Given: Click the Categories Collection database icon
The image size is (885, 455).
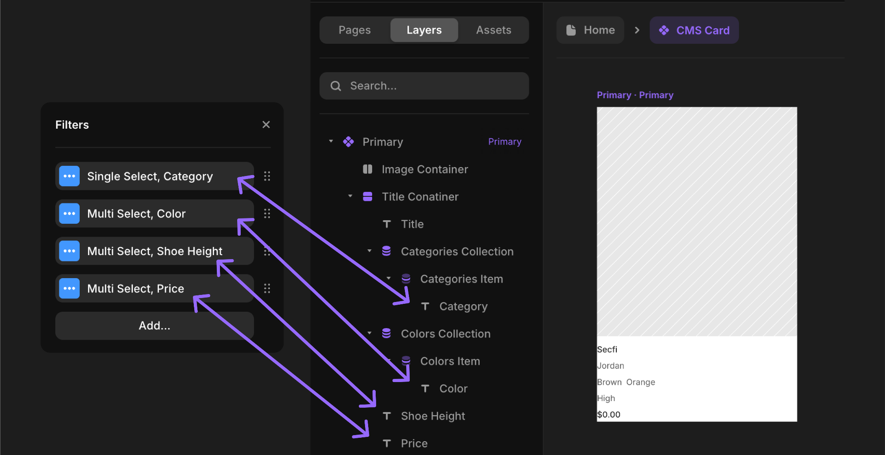Looking at the screenshot, I should (x=386, y=251).
